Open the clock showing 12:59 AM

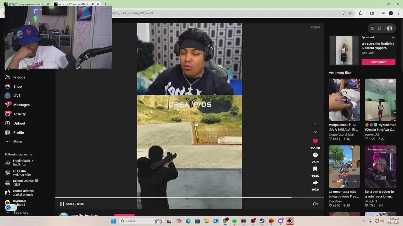pos(394,221)
